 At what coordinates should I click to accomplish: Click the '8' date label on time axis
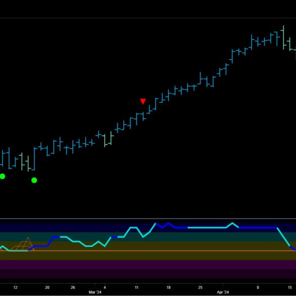(258, 287)
